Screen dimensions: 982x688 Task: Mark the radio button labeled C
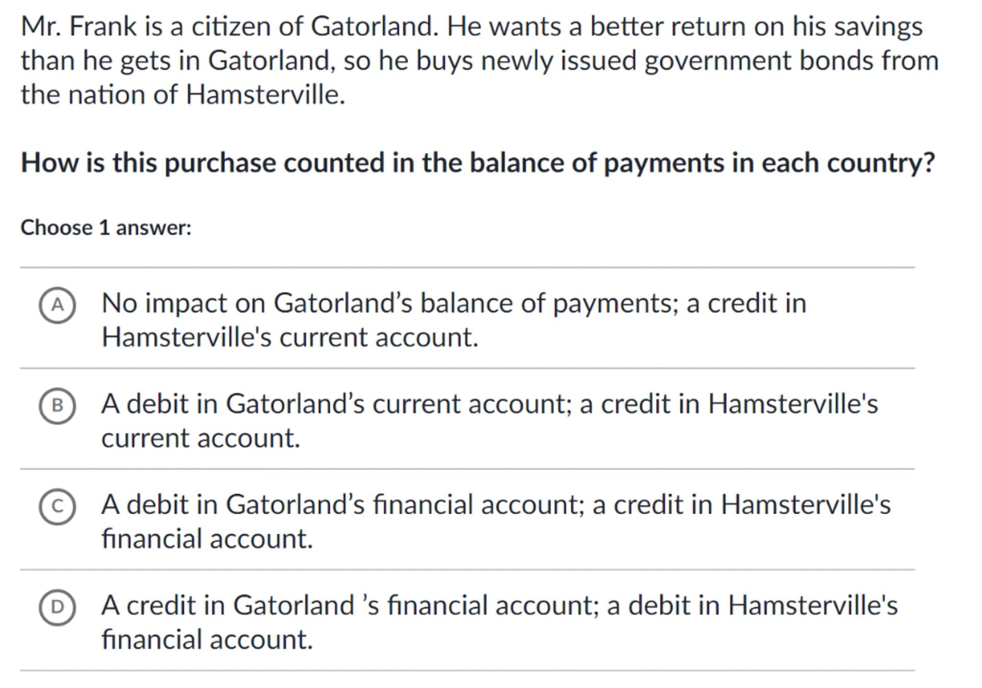tap(57, 506)
